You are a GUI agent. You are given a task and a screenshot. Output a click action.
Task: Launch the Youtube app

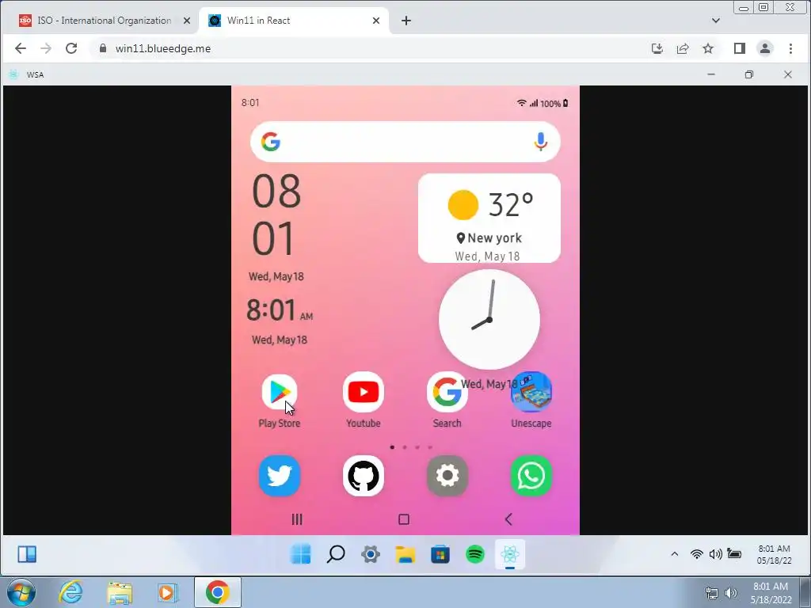[363, 392]
